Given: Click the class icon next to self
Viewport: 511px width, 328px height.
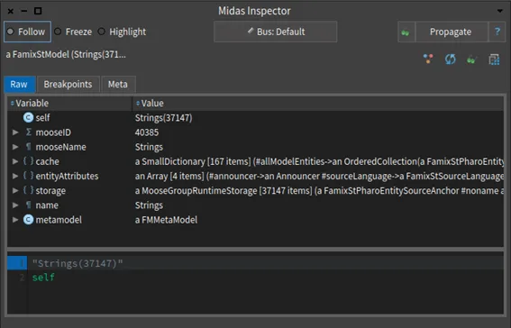Looking at the screenshot, I should 28,117.
